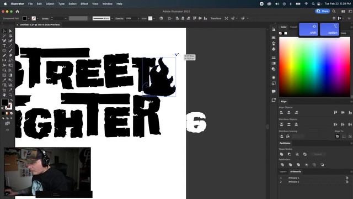Click the large black Fill swatch in toolbar

pos(5,102)
